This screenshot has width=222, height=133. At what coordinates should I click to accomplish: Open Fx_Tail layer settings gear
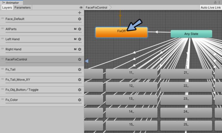pyautogui.click(x=79, y=70)
